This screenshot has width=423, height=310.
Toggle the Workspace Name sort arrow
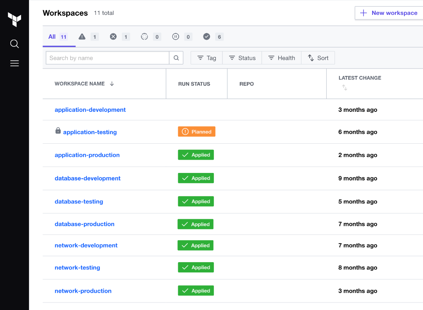[x=112, y=83]
